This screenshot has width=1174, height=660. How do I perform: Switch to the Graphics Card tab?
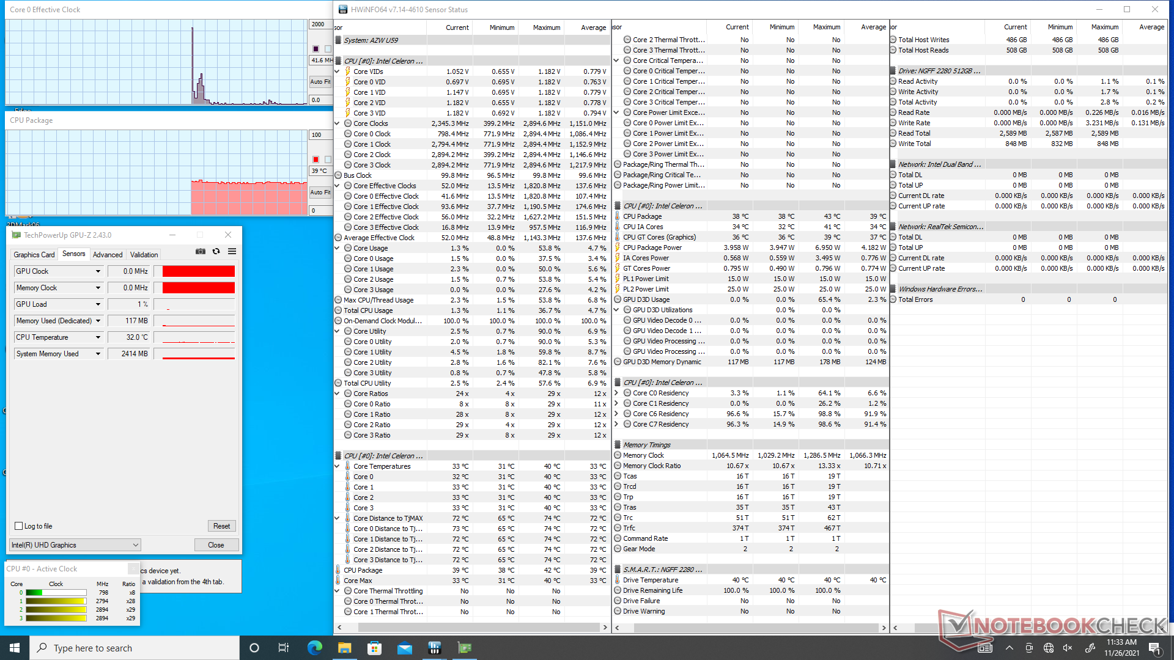pos(34,254)
